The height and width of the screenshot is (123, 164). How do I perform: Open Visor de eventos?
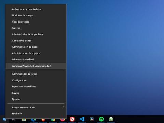(36, 22)
